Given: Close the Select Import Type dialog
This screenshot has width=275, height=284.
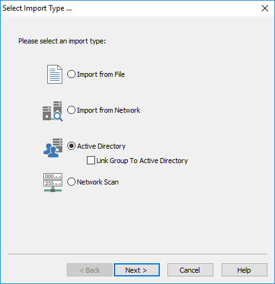Looking at the screenshot, I should (x=265, y=8).
